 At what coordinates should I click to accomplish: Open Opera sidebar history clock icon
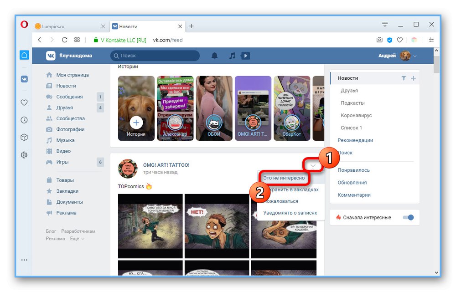[x=25, y=120]
